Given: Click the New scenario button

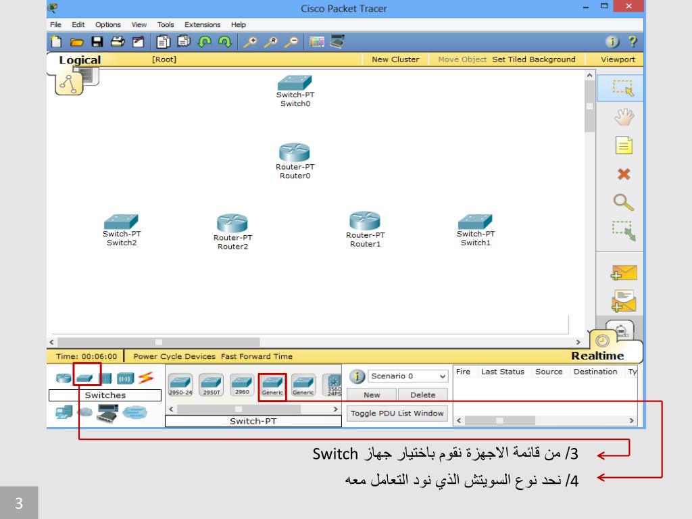Looking at the screenshot, I should [372, 395].
